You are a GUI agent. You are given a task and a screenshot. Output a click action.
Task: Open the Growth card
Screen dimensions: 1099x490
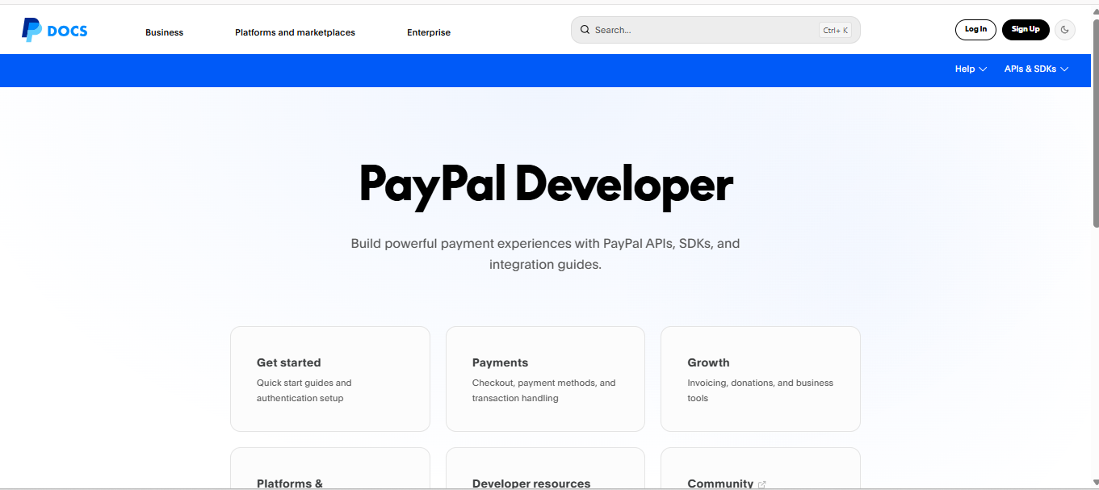pos(761,379)
